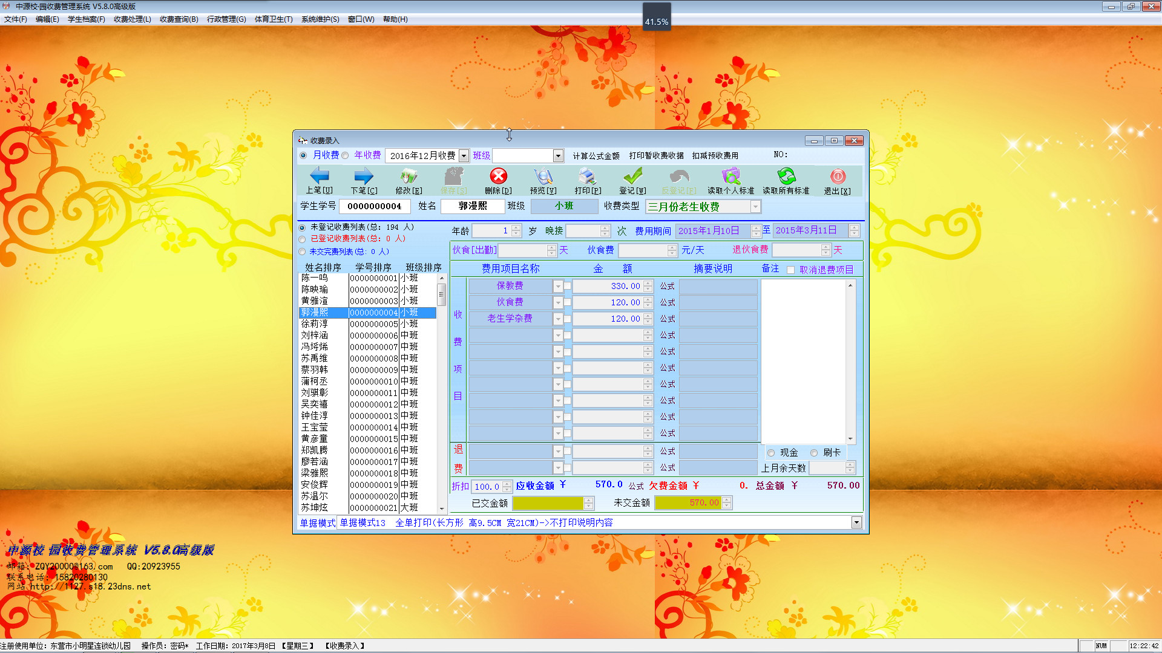Open the 收费类型 三月份老生收费 dropdown
Image resolution: width=1162 pixels, height=653 pixels.
pos(755,207)
